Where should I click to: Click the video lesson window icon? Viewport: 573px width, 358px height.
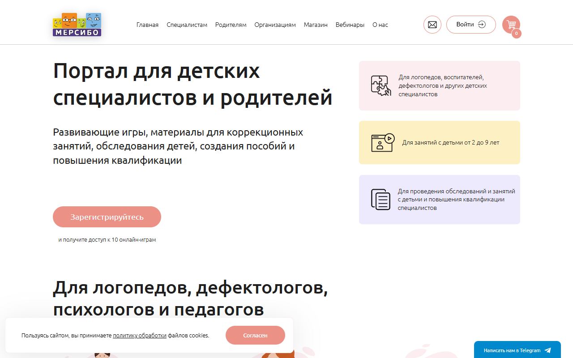383,142
